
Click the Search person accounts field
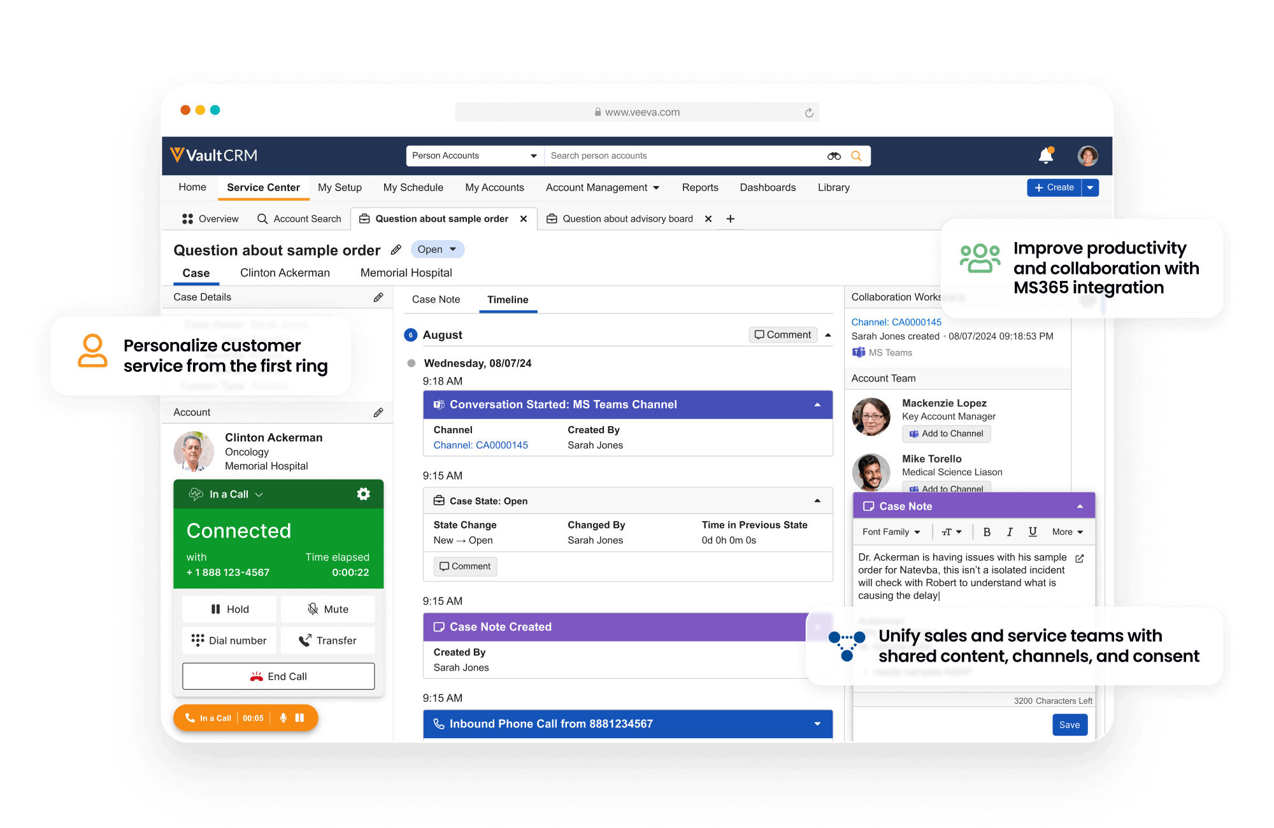click(685, 156)
